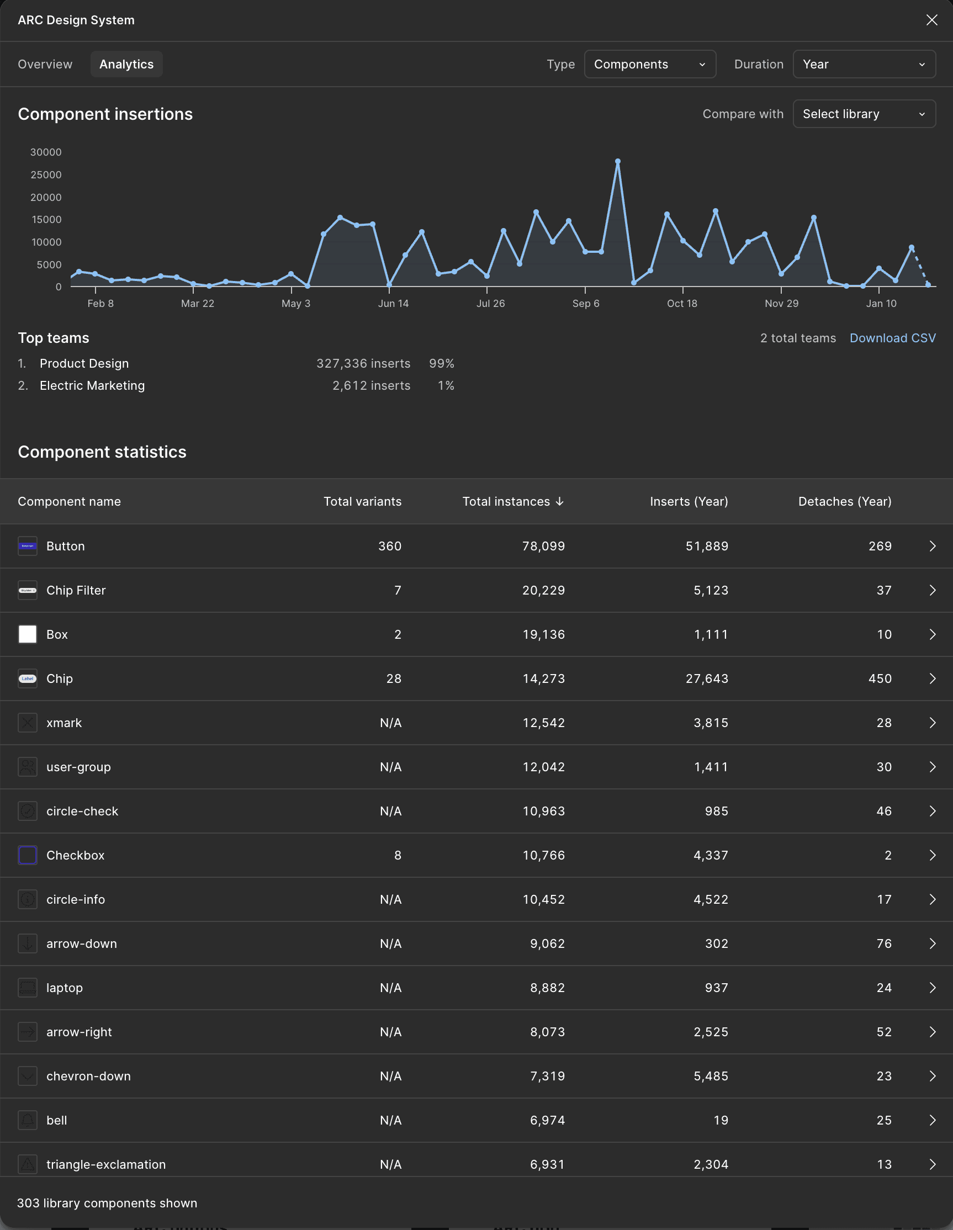Open details chevron for triangle-exclamation row
This screenshot has height=1230, width=953.
coord(932,1164)
